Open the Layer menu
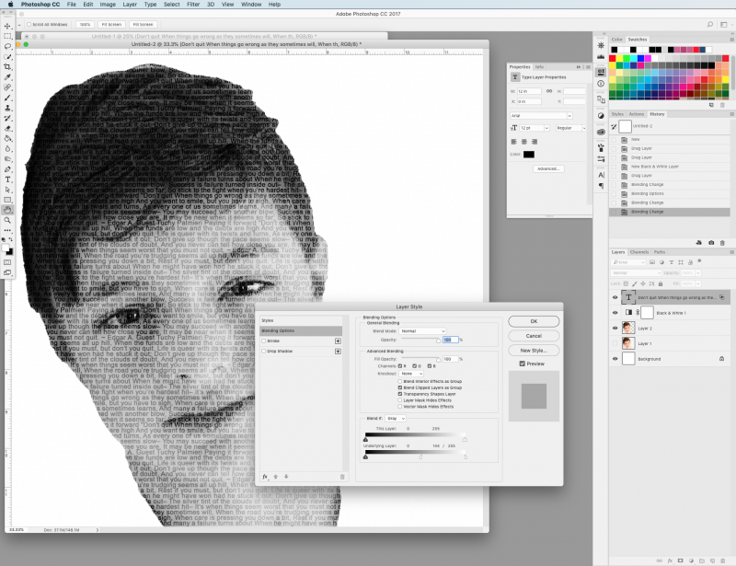This screenshot has height=566, width=736. coord(130,5)
